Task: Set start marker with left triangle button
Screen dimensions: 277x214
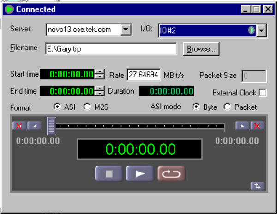Action: pos(35,126)
